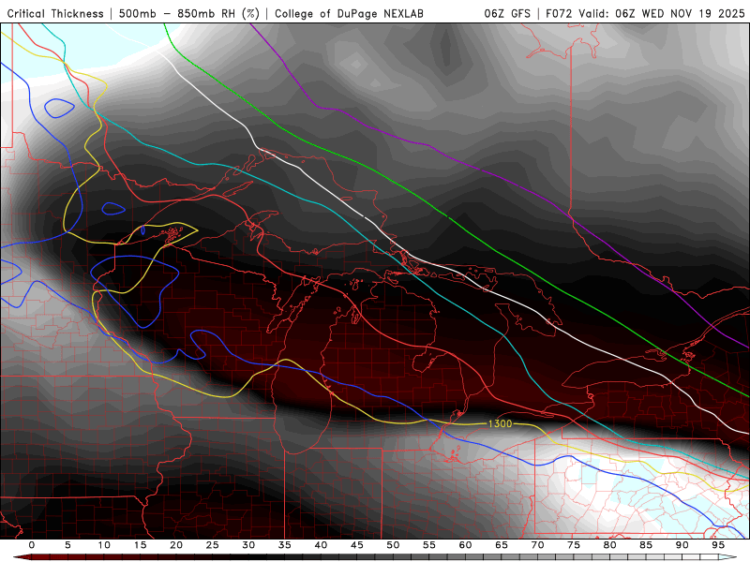Click the "70" tick on color scale

click(537, 545)
